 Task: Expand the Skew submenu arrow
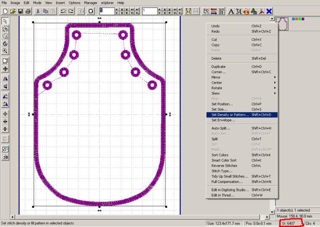tap(275, 93)
